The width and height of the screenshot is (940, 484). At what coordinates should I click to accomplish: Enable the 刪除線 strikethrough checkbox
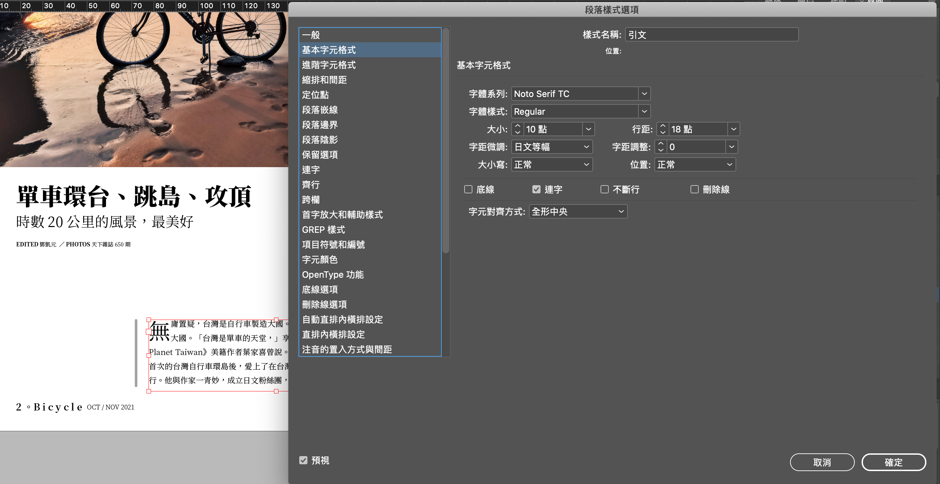pyautogui.click(x=694, y=190)
